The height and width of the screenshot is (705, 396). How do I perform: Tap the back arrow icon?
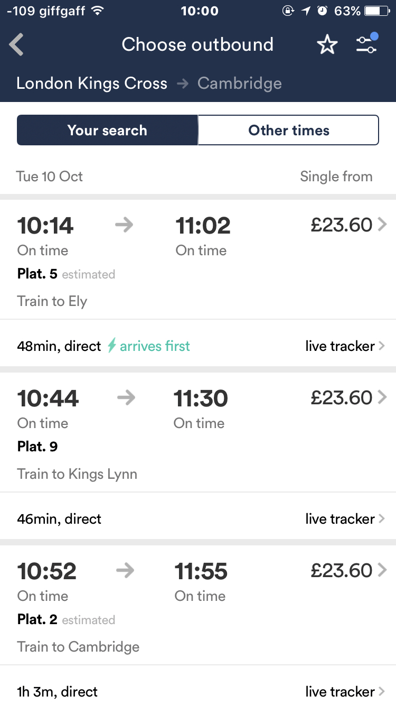pyautogui.click(x=17, y=45)
